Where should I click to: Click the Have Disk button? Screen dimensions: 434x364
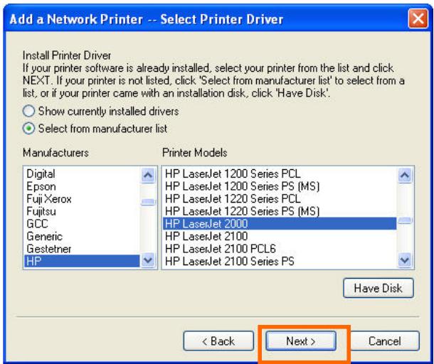point(379,288)
